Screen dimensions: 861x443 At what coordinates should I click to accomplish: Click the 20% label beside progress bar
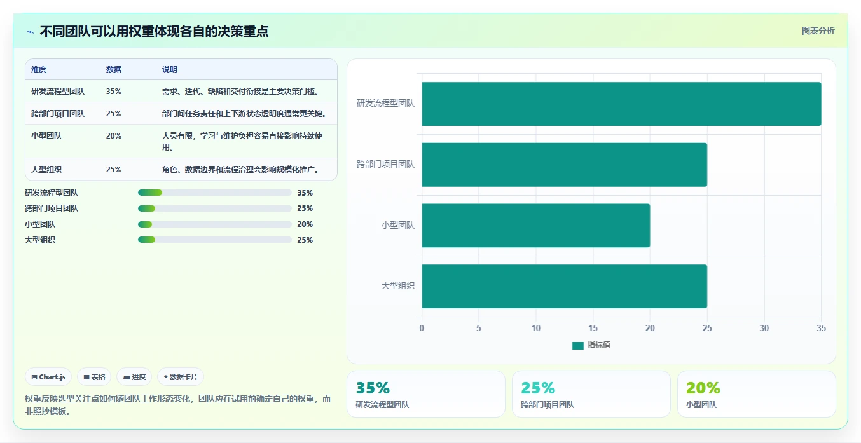(305, 224)
